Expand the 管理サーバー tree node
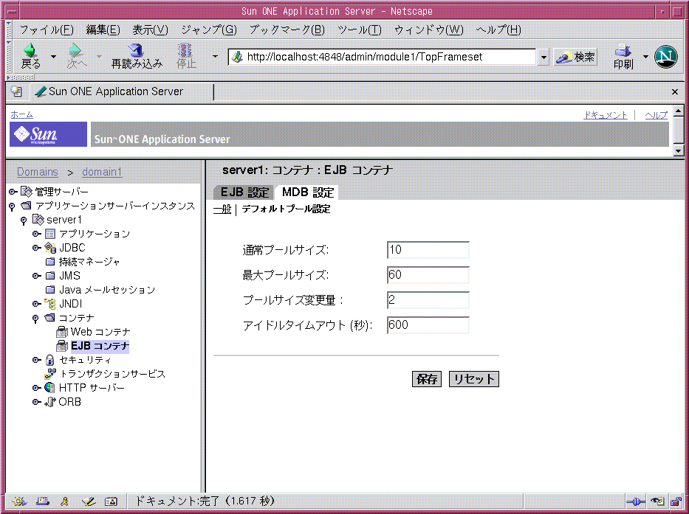689x514 pixels. tap(13, 192)
